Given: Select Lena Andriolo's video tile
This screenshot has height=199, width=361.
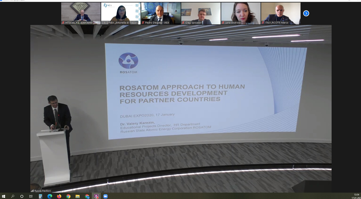Looking at the screenshot, I should coord(241,13).
